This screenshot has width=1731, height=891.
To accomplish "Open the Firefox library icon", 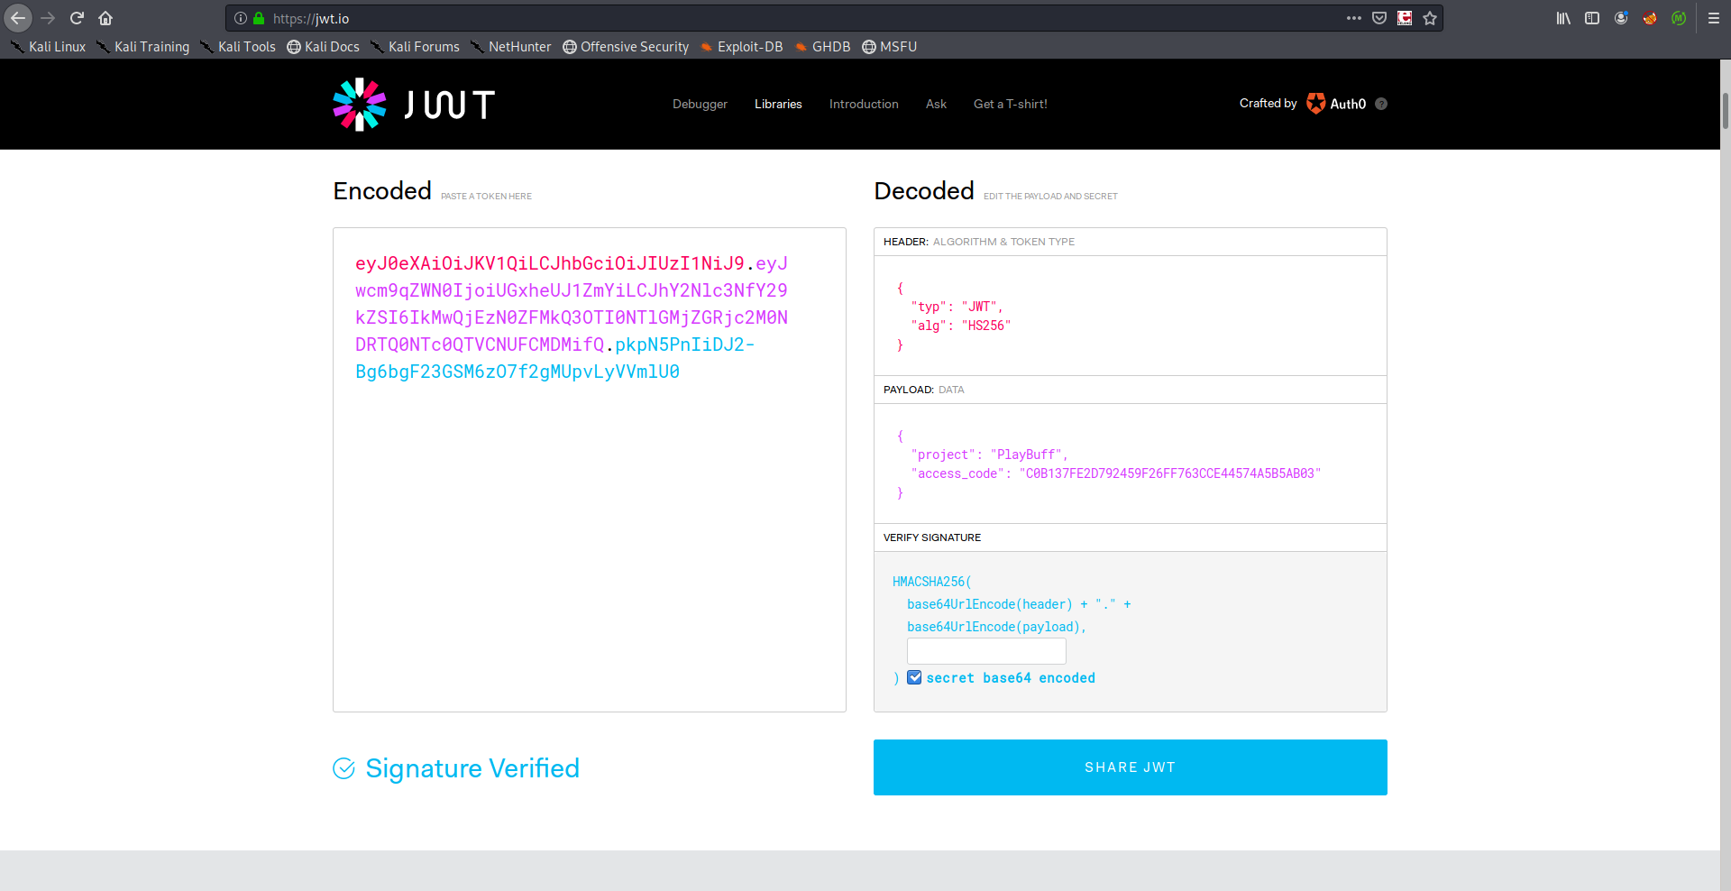I will point(1563,18).
